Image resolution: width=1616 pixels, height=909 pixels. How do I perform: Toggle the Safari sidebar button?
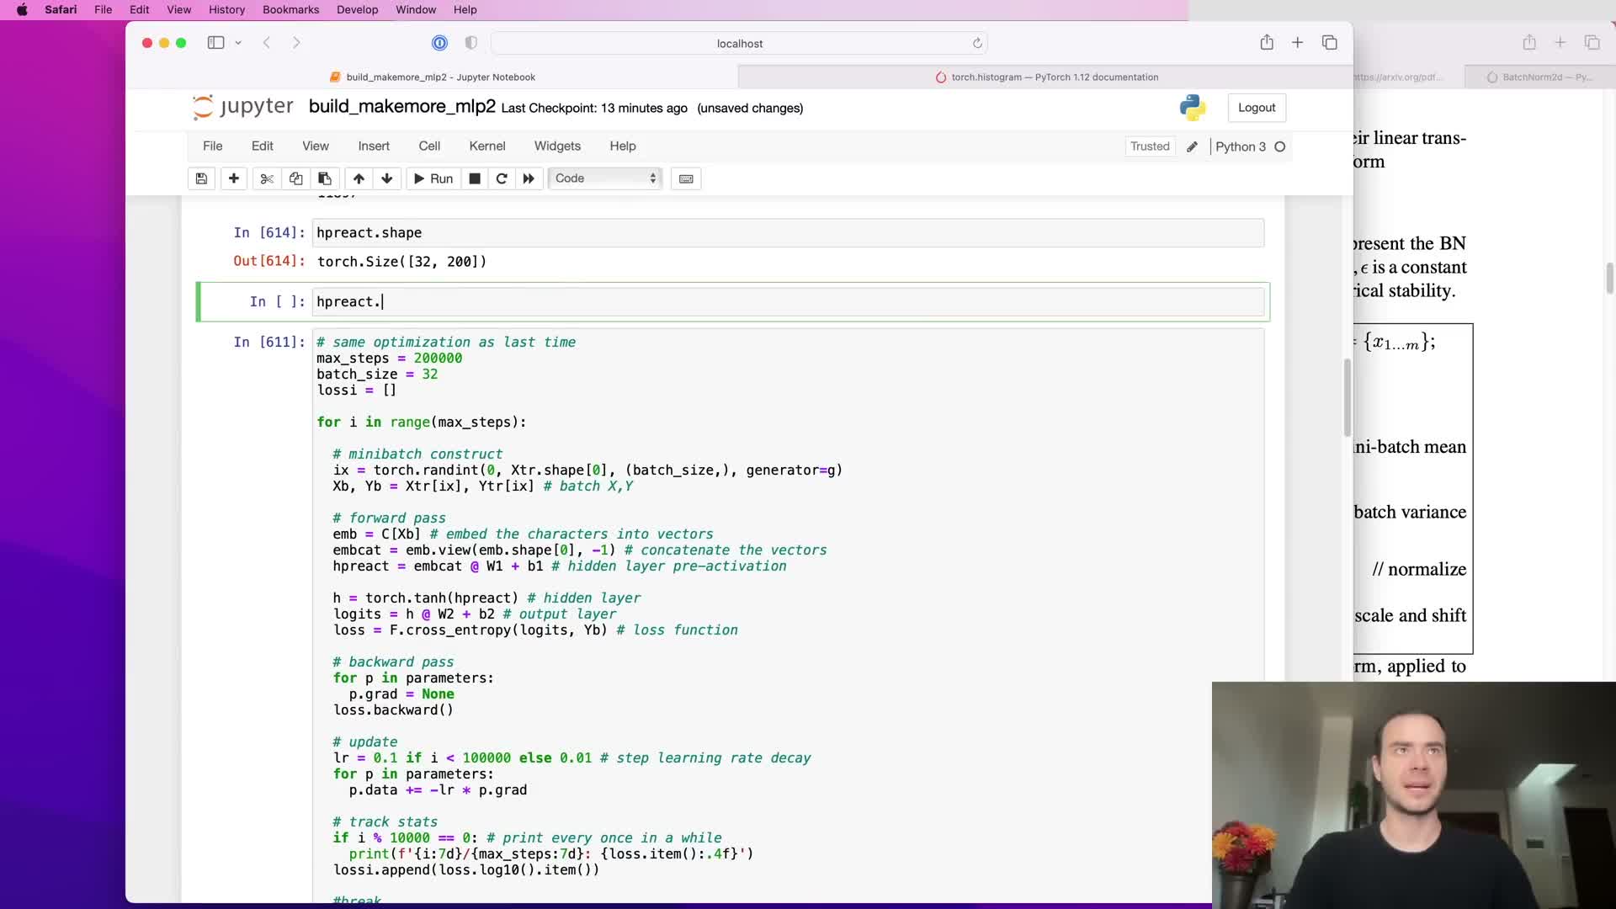(x=215, y=43)
